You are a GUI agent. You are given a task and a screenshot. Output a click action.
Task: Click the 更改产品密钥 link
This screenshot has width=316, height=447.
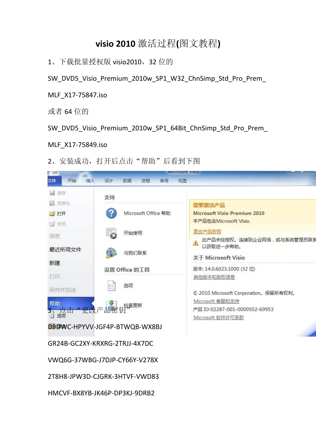[x=207, y=232]
